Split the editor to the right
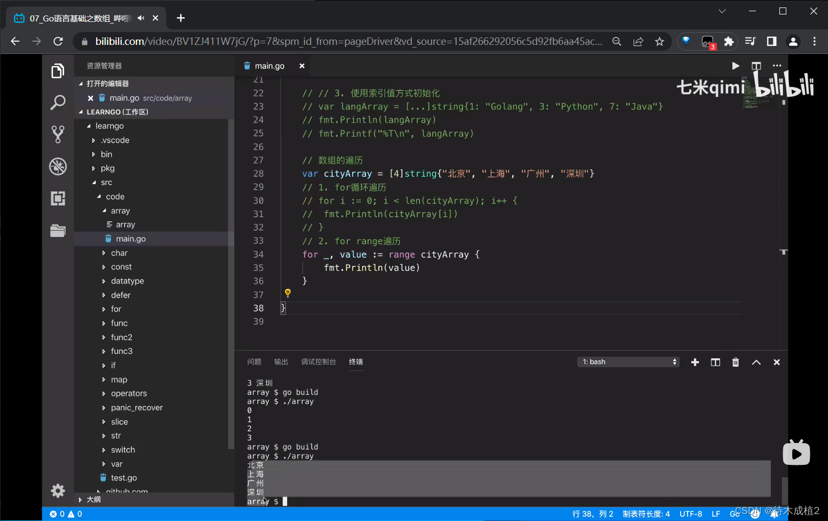Image resolution: width=828 pixels, height=521 pixels. click(756, 66)
